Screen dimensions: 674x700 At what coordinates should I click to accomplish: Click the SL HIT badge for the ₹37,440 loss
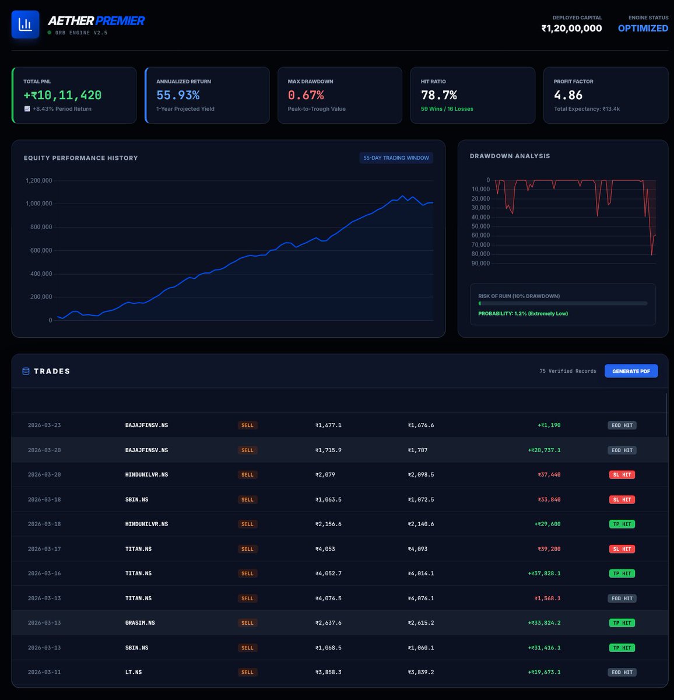622,475
